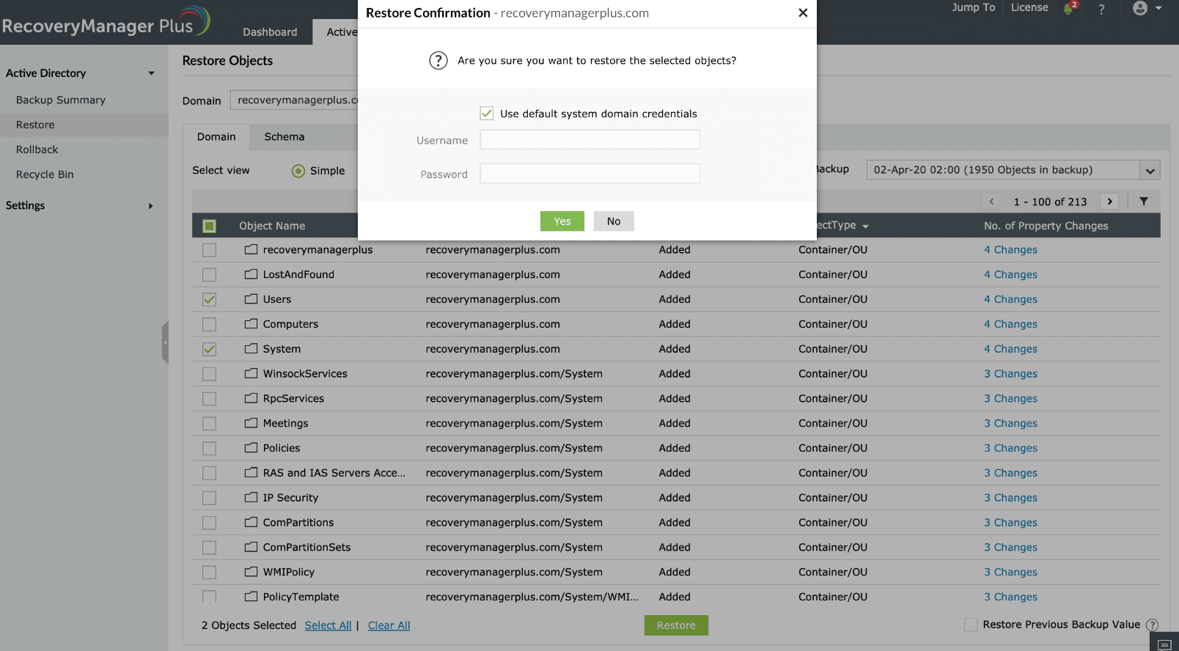This screenshot has height=651, width=1179.
Task: Open the Domain tab
Action: (216, 137)
